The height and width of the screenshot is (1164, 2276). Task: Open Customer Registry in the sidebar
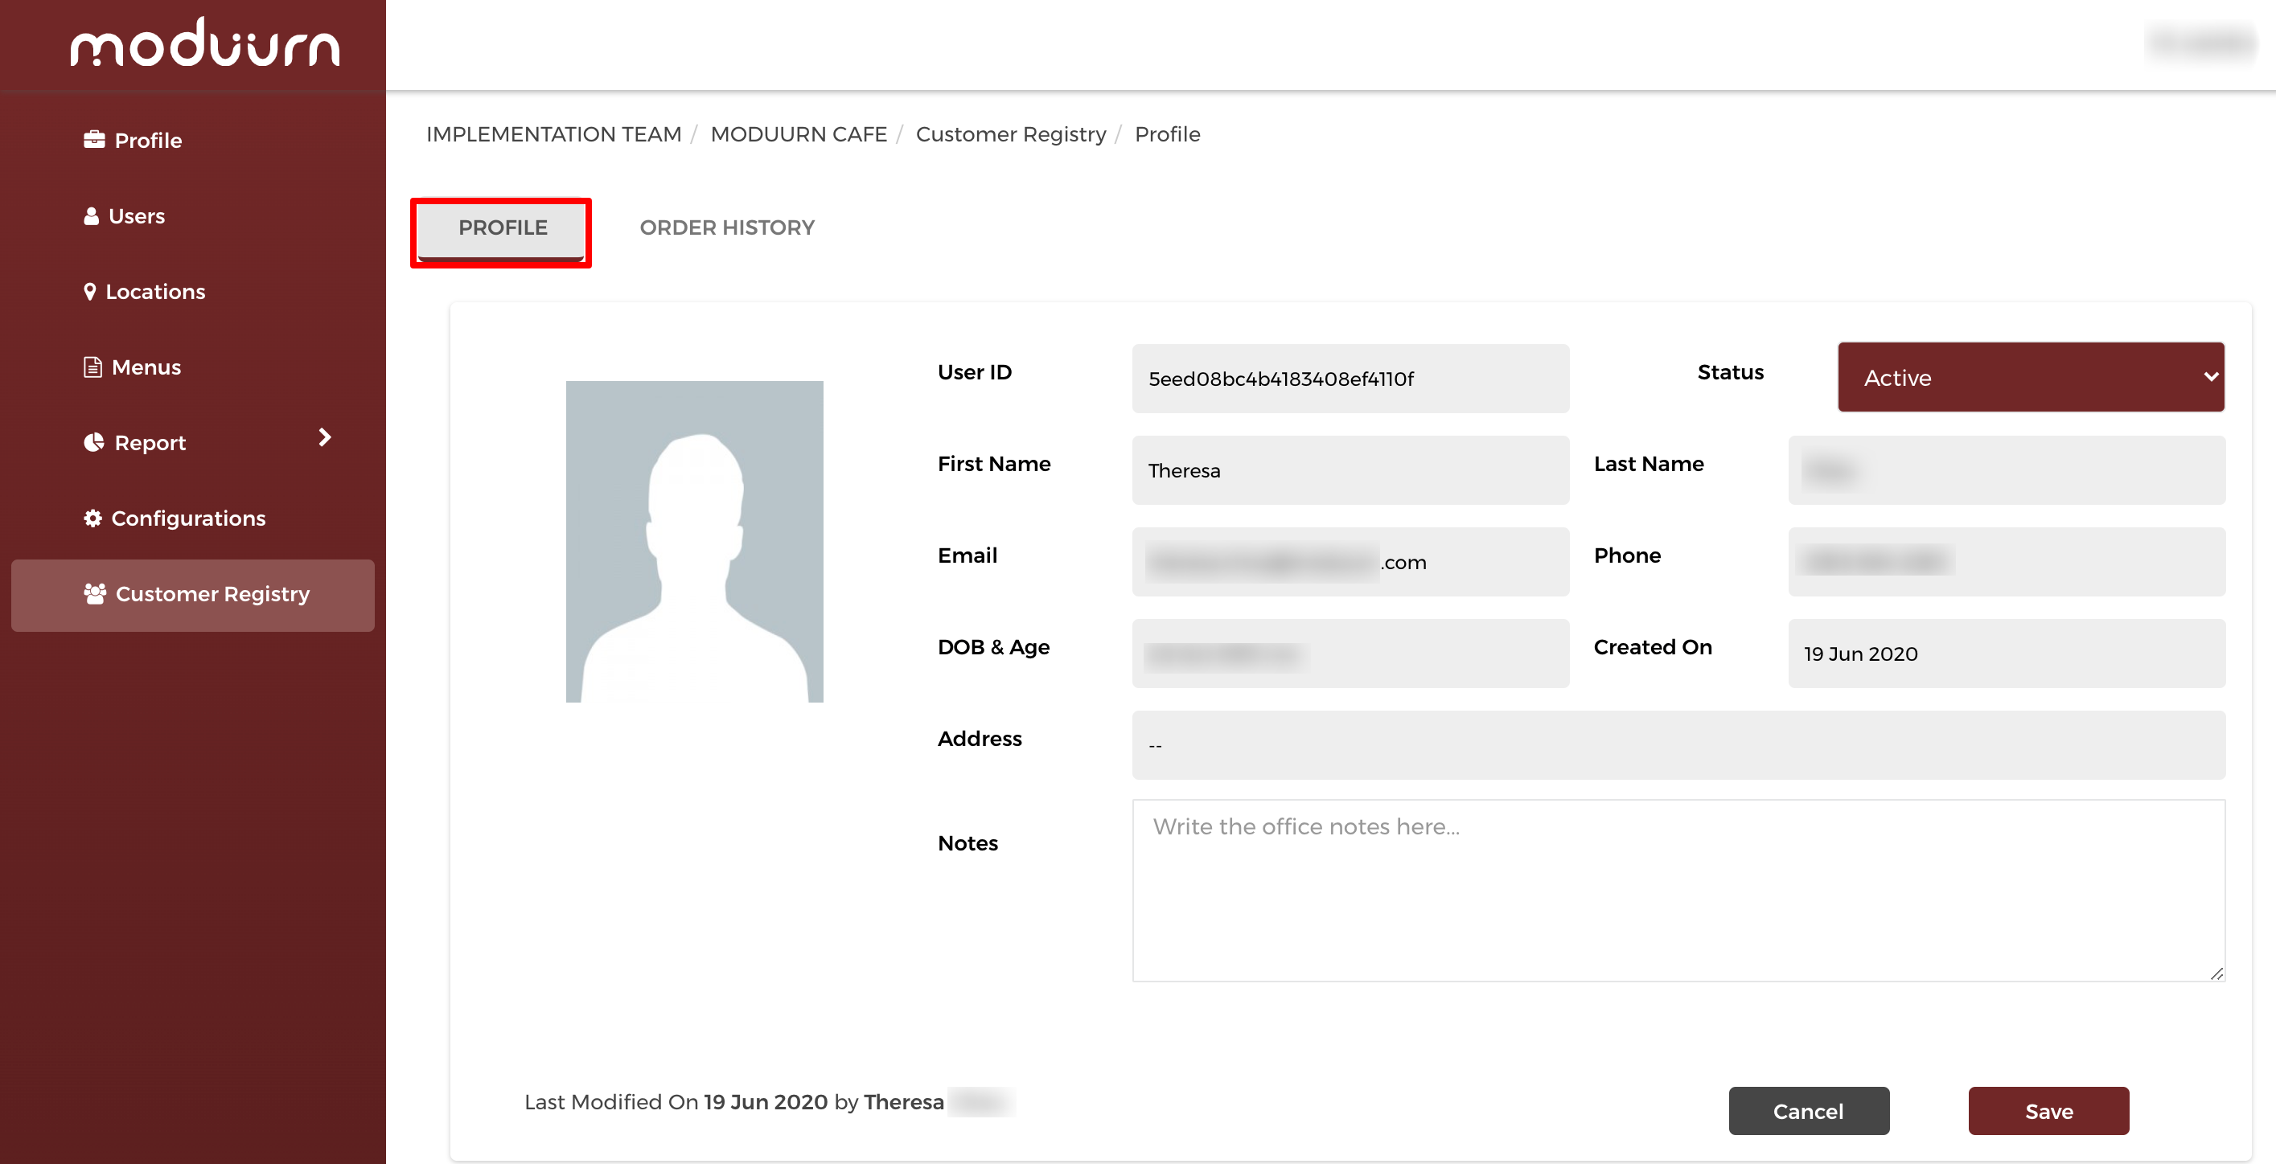pyautogui.click(x=192, y=594)
